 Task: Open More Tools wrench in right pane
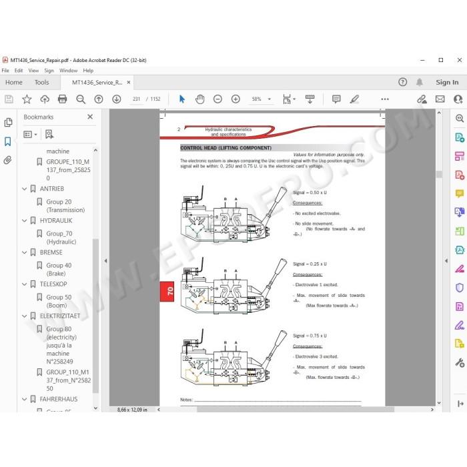pos(460,363)
